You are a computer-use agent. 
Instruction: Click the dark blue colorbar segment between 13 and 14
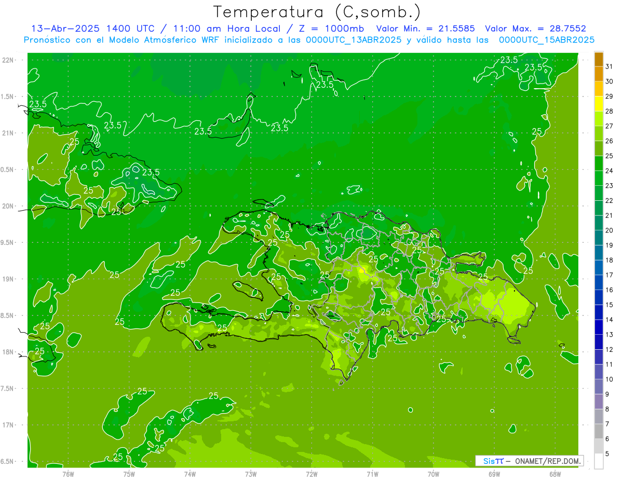[599, 327]
